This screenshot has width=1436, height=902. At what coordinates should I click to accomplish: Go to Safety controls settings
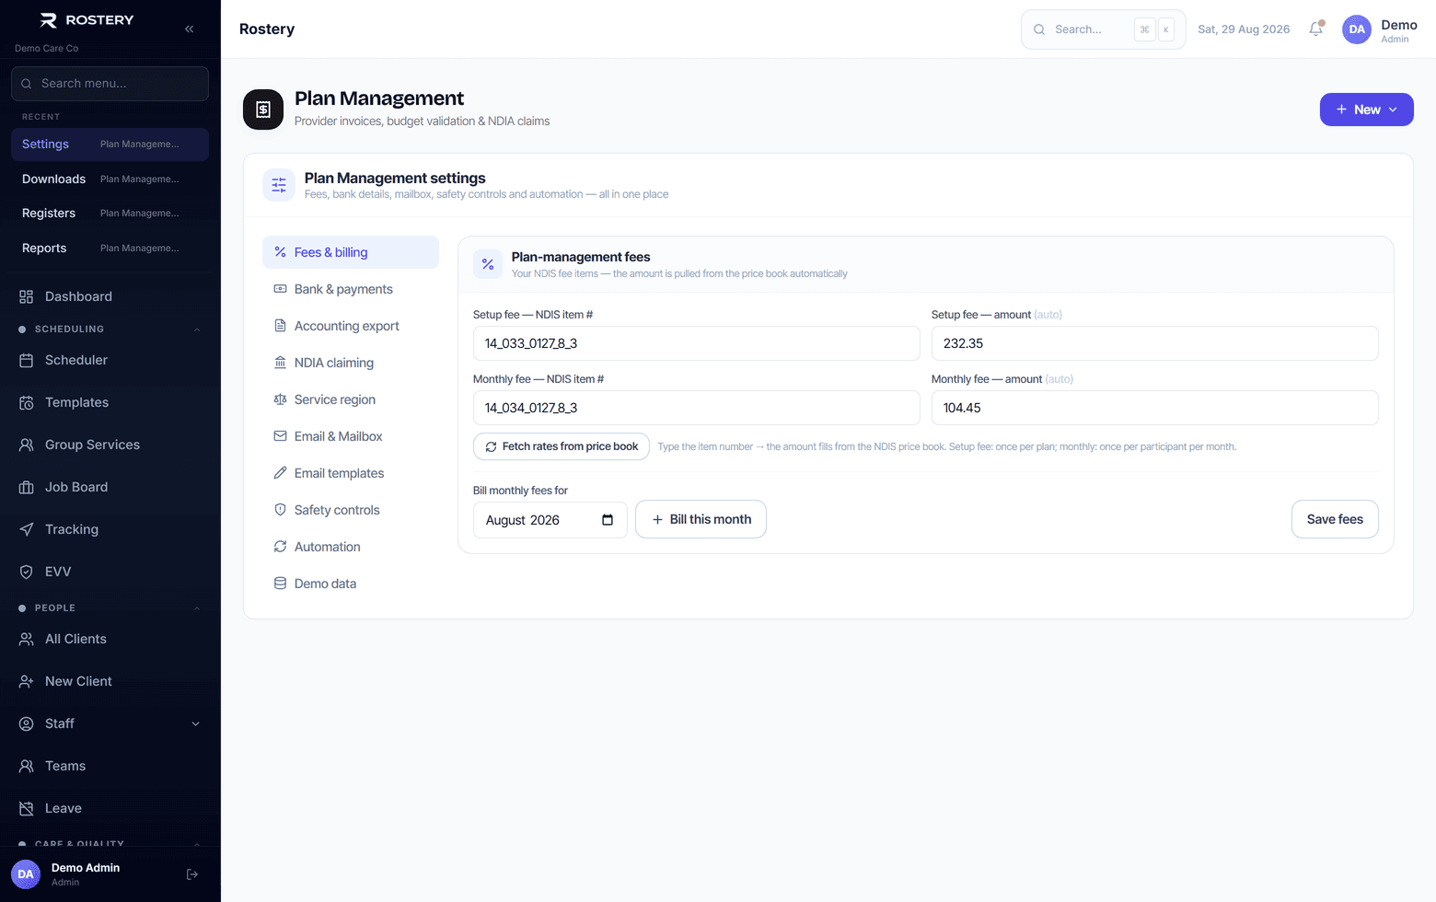click(x=351, y=510)
